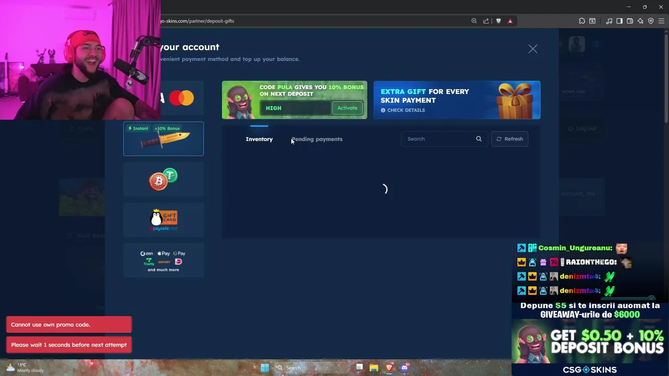The image size is (669, 376).
Task: Open the media music note icon
Action: point(609,21)
